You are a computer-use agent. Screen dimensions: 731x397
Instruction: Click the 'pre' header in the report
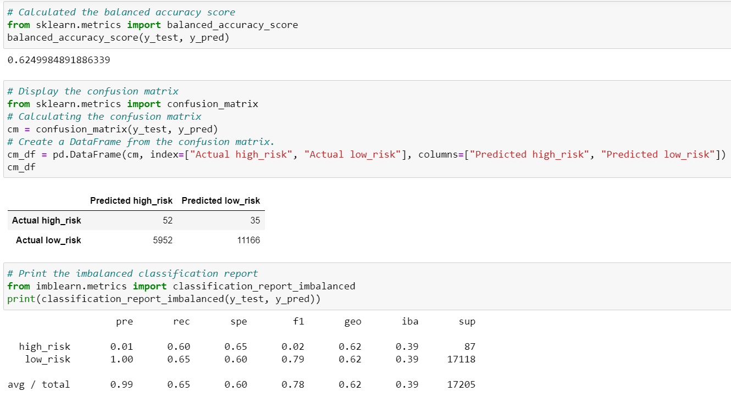click(x=125, y=322)
